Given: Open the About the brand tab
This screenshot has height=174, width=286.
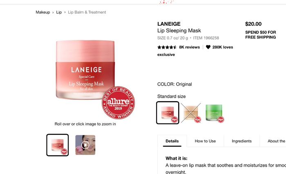Looking at the screenshot, I should pyautogui.click(x=276, y=141).
